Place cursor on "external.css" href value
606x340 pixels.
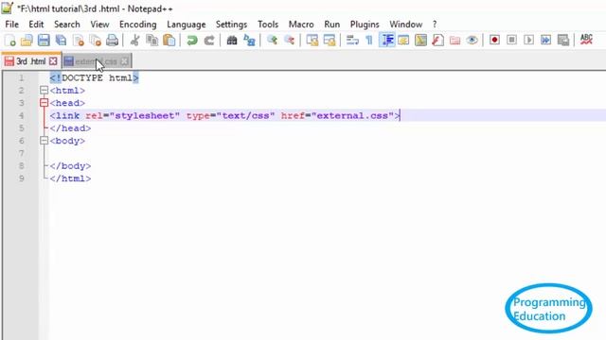[352, 115]
